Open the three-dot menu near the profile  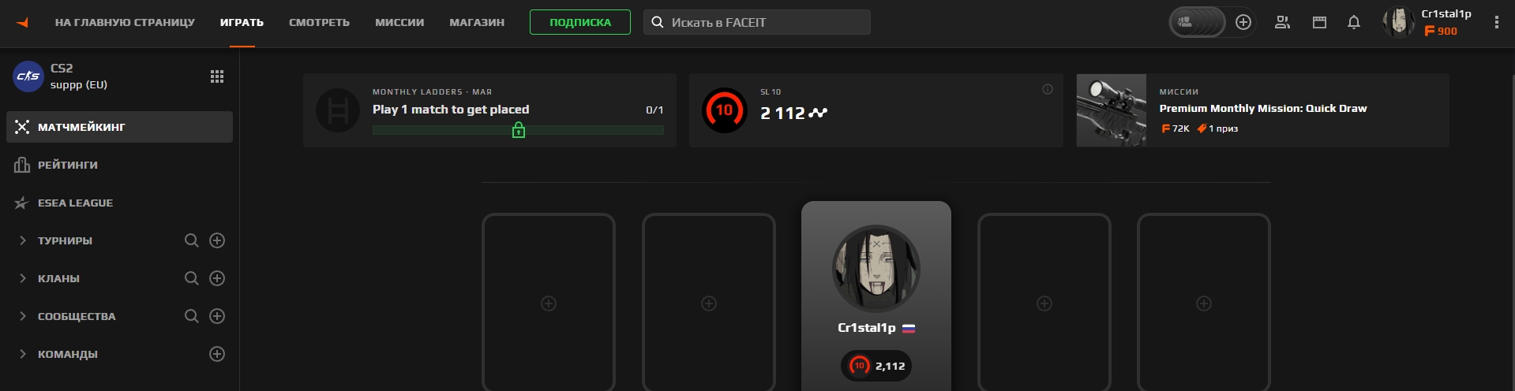[x=1496, y=22]
